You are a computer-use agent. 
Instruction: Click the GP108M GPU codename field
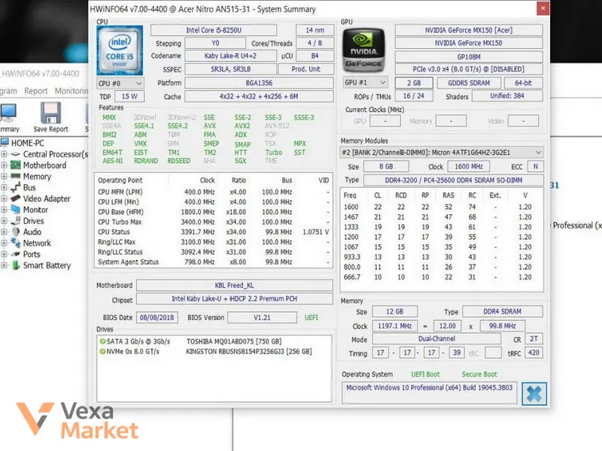point(468,57)
